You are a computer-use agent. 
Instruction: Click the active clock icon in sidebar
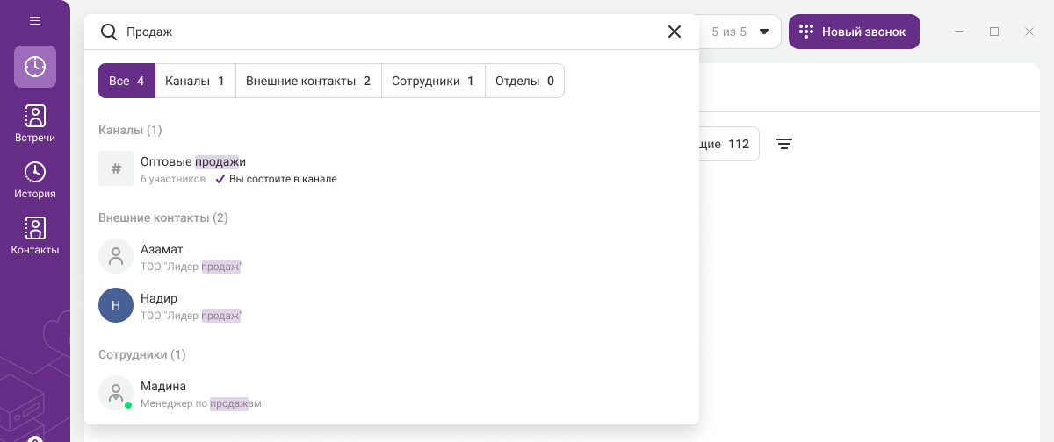point(35,67)
